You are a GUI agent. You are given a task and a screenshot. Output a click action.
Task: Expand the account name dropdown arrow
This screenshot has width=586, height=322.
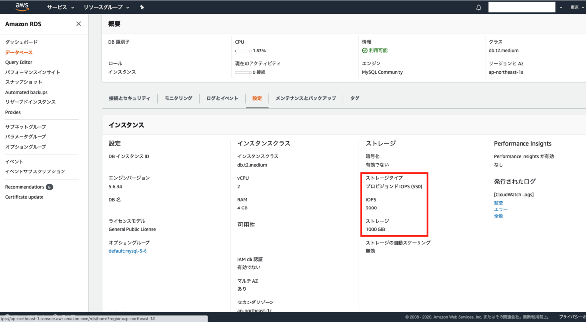(x=561, y=7)
